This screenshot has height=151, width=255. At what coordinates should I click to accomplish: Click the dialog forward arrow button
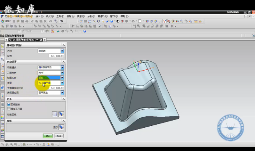45,40
